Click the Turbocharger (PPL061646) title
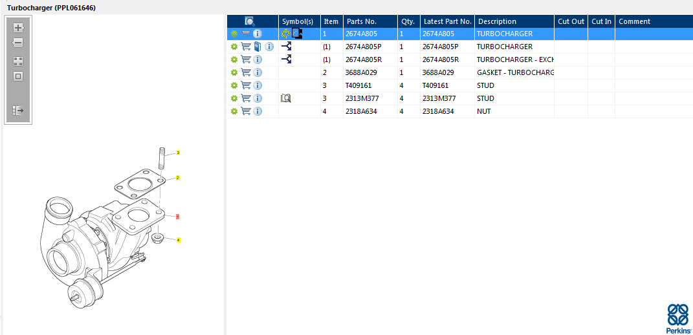Viewport: 693px width, 335px height. [51, 8]
